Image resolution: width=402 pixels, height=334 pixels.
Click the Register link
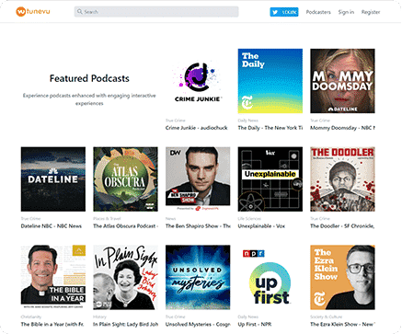(x=371, y=12)
